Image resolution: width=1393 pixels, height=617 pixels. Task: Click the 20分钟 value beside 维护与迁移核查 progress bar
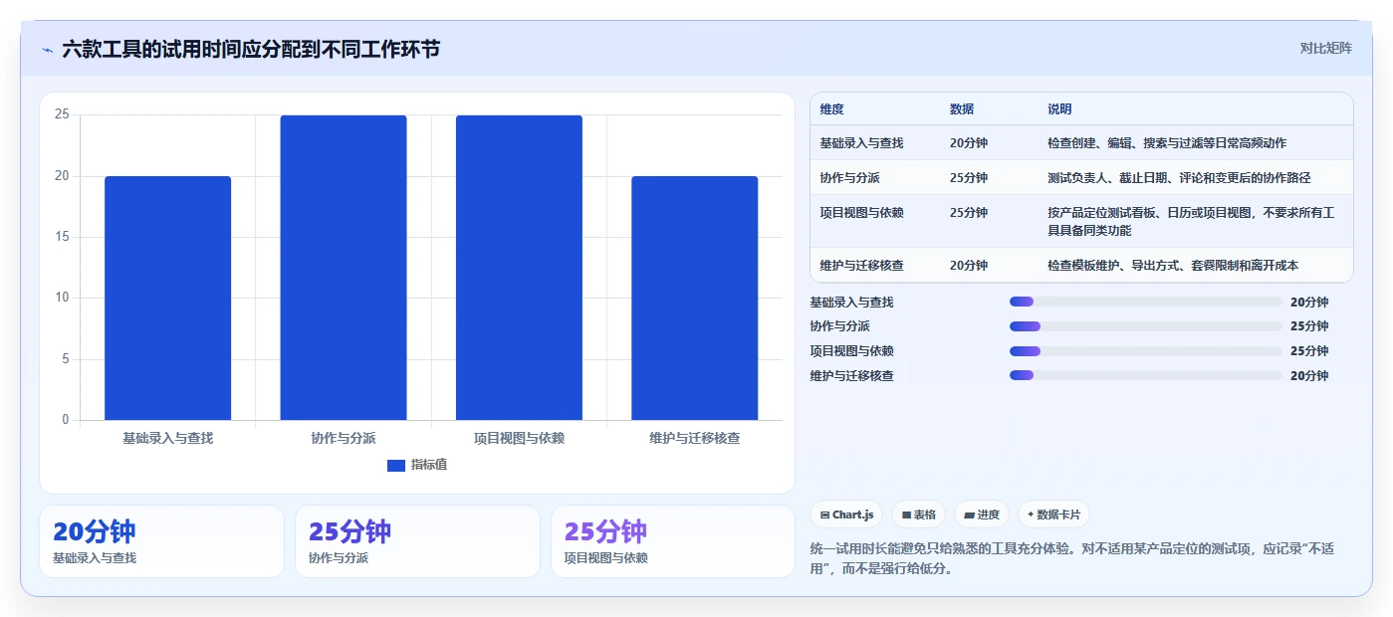coord(1309,376)
